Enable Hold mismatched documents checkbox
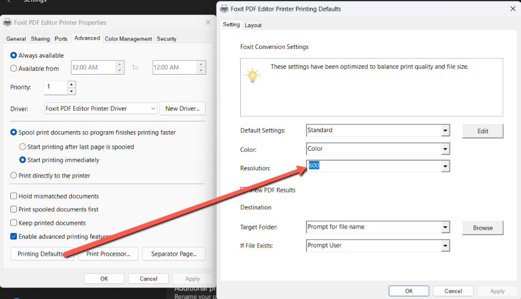 tap(14, 196)
